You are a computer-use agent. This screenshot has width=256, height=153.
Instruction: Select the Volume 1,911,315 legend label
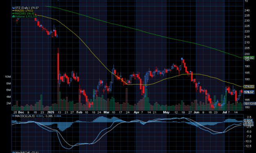click(26, 16)
